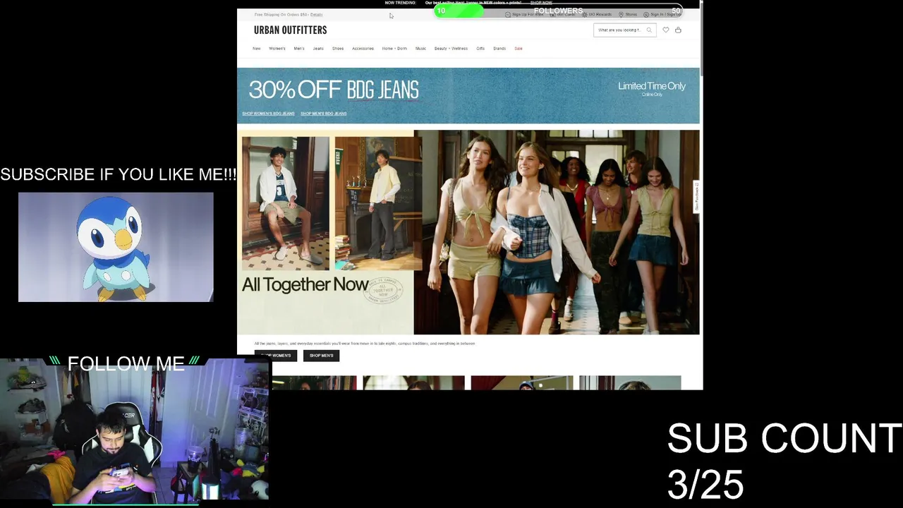Click the Sign In account icon
Viewport: 903px width, 508px height.
(x=646, y=14)
